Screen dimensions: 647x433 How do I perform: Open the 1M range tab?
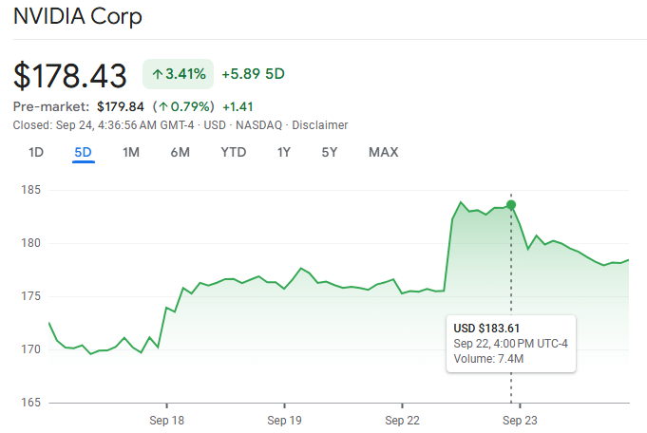coord(131,152)
